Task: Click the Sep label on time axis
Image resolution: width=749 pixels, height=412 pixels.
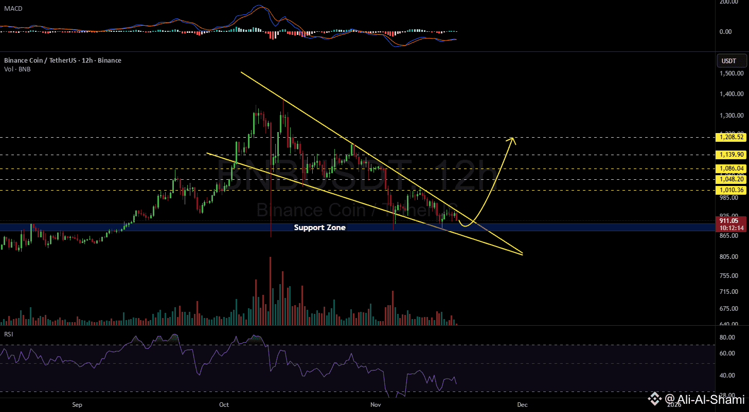Action: (77, 405)
